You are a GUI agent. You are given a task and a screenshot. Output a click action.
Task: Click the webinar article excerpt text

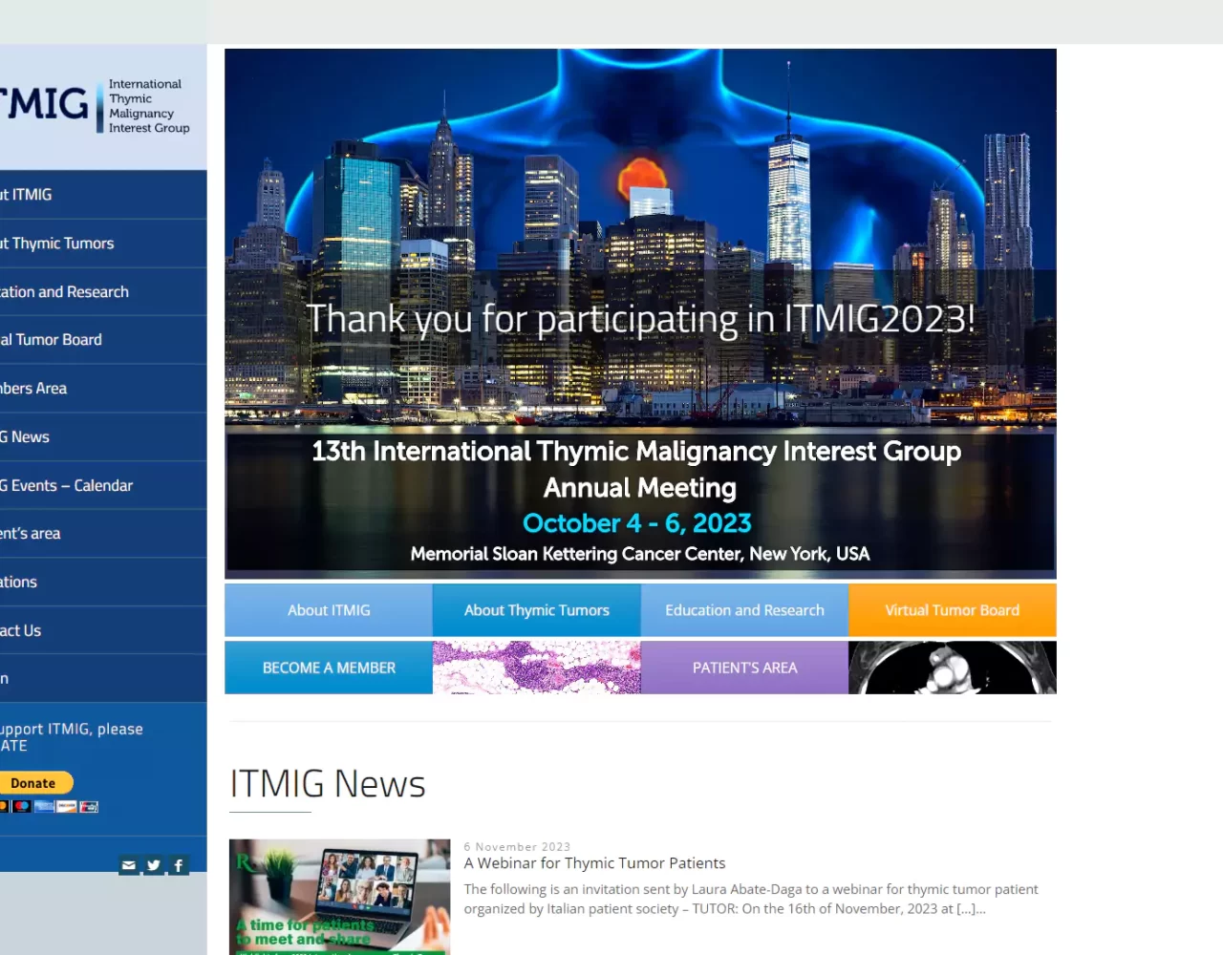(x=751, y=899)
